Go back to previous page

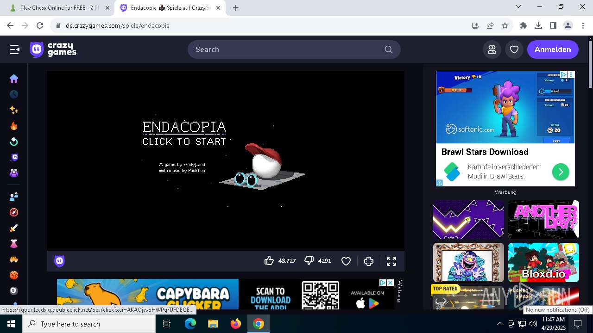tap(10, 25)
